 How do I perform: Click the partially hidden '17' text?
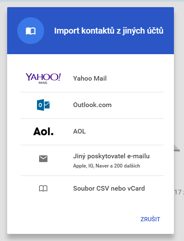click(178, 192)
